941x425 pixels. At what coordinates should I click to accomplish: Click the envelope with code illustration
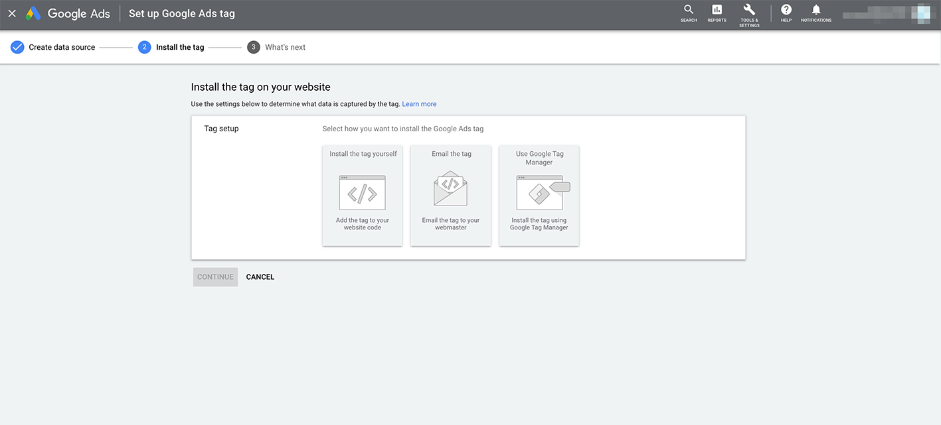451,190
